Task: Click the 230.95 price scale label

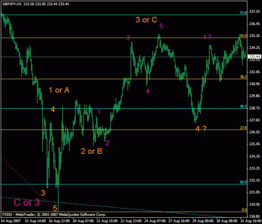Action: click(x=254, y=84)
